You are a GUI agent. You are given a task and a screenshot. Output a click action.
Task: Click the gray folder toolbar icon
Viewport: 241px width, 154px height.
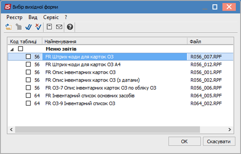(x=19, y=27)
